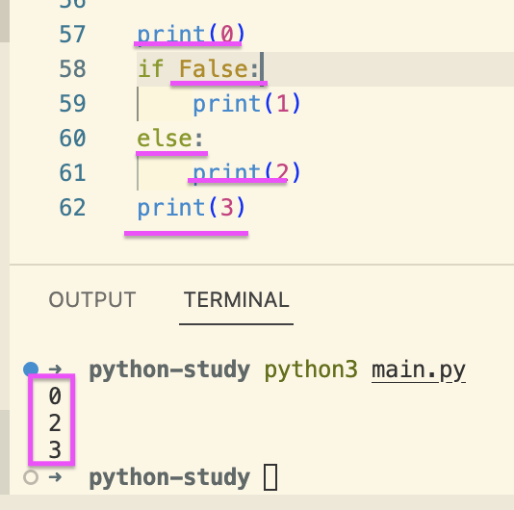Click the 'if False:' statement

click(198, 69)
